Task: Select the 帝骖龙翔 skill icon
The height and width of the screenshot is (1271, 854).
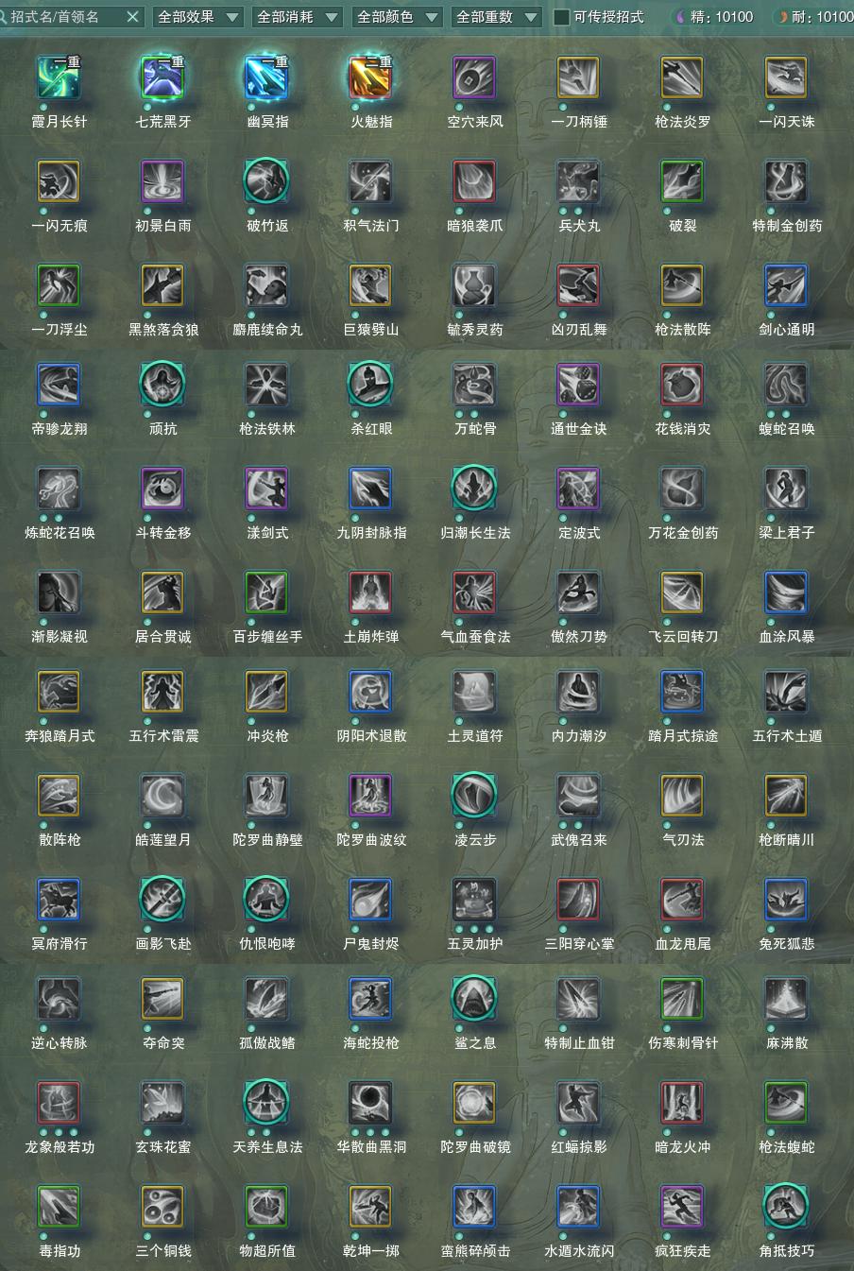Action: 60,386
